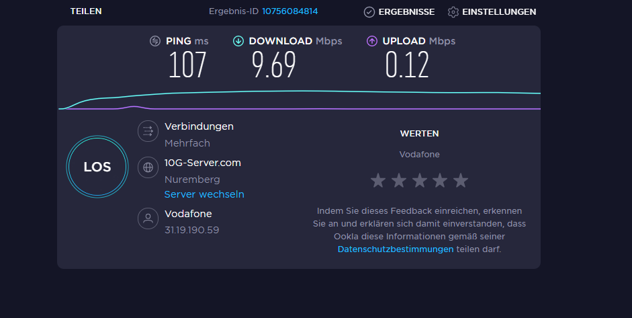
Task: Click the user profile icon beside Vodafone
Action: (148, 218)
